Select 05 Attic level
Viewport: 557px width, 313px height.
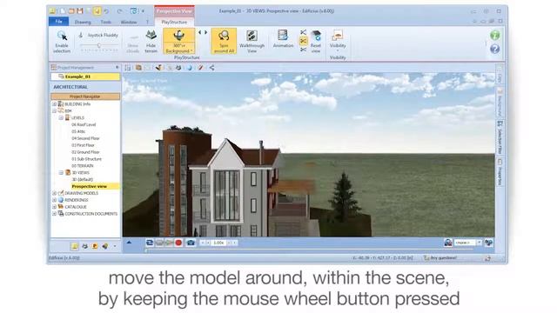[x=78, y=131]
